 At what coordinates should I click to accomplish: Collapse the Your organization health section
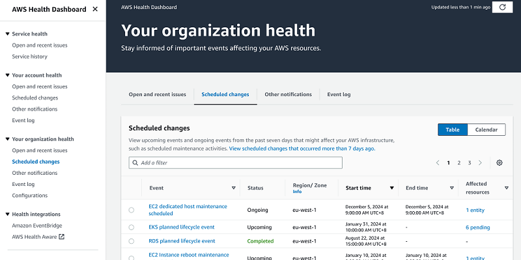pyautogui.click(x=7, y=139)
